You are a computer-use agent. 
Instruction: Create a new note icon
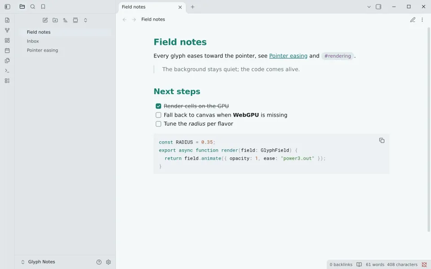45,20
